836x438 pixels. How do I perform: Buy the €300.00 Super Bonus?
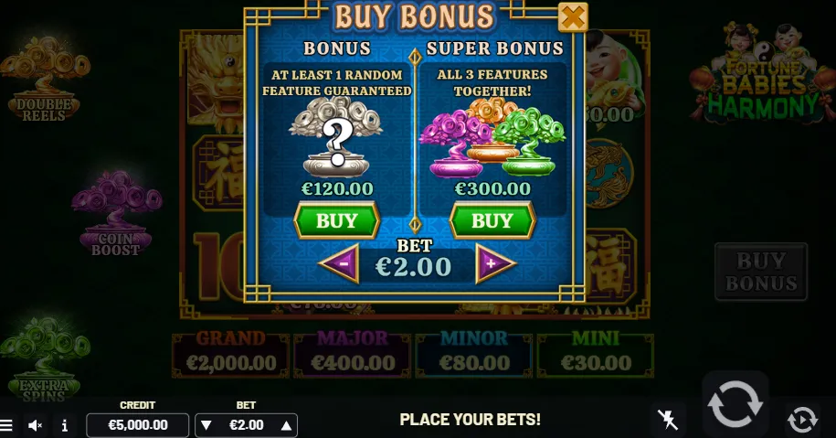tap(492, 220)
